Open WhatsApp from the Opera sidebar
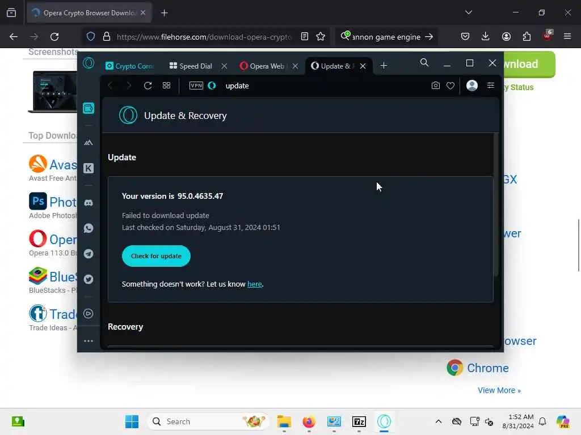This screenshot has height=435, width=581. [x=89, y=228]
